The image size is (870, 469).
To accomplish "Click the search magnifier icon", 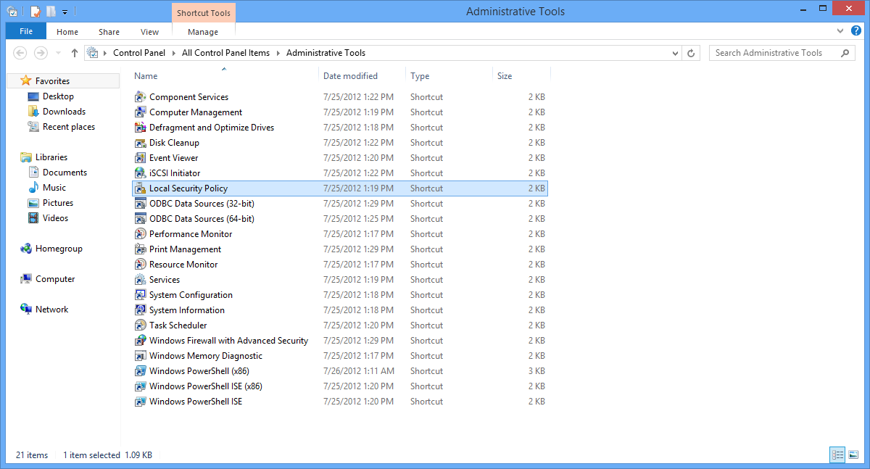I will (845, 53).
